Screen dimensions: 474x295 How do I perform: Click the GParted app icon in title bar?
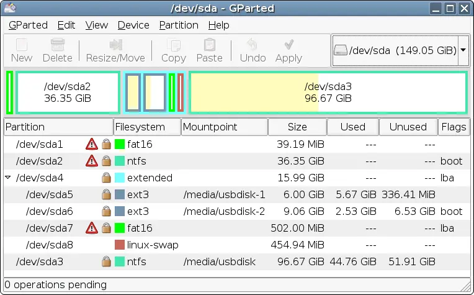[x=10, y=8]
